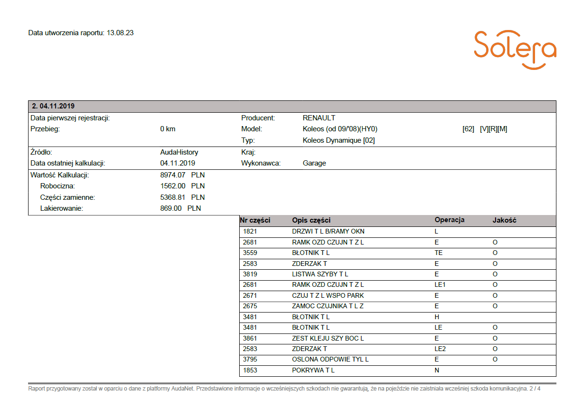Click description "ZAMOC CZUJNIKA T L Z"
The height and width of the screenshot is (411, 584).
pos(328,306)
